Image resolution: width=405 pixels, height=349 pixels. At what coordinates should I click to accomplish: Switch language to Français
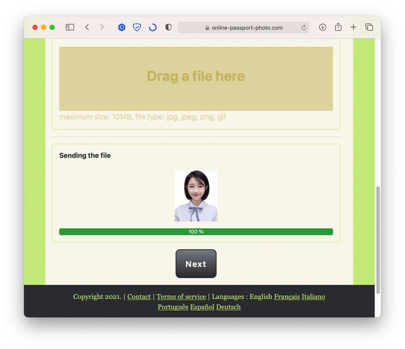pyautogui.click(x=287, y=297)
